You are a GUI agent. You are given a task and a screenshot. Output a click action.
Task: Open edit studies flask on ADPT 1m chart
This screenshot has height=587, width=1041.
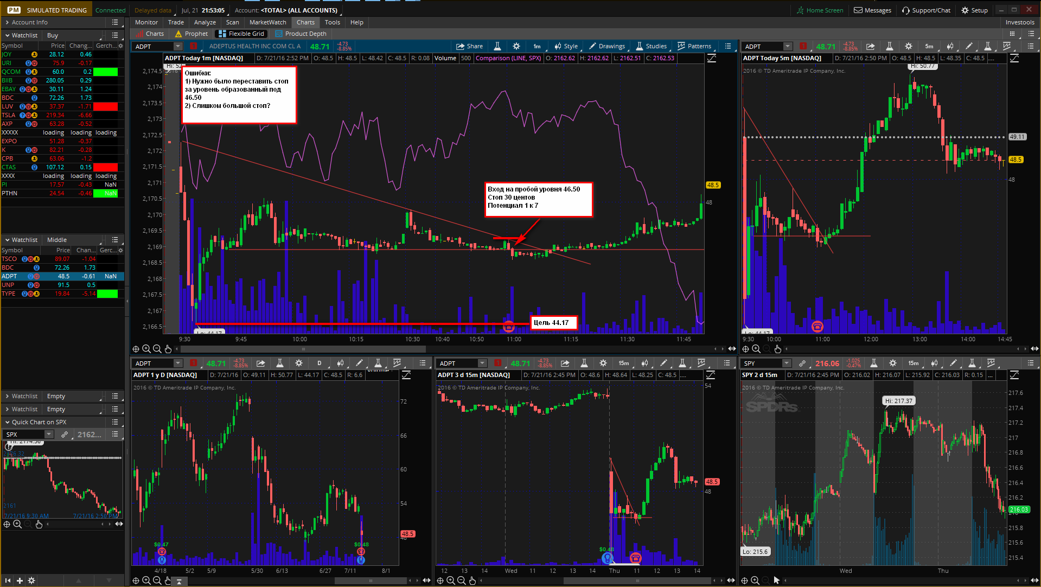[497, 46]
